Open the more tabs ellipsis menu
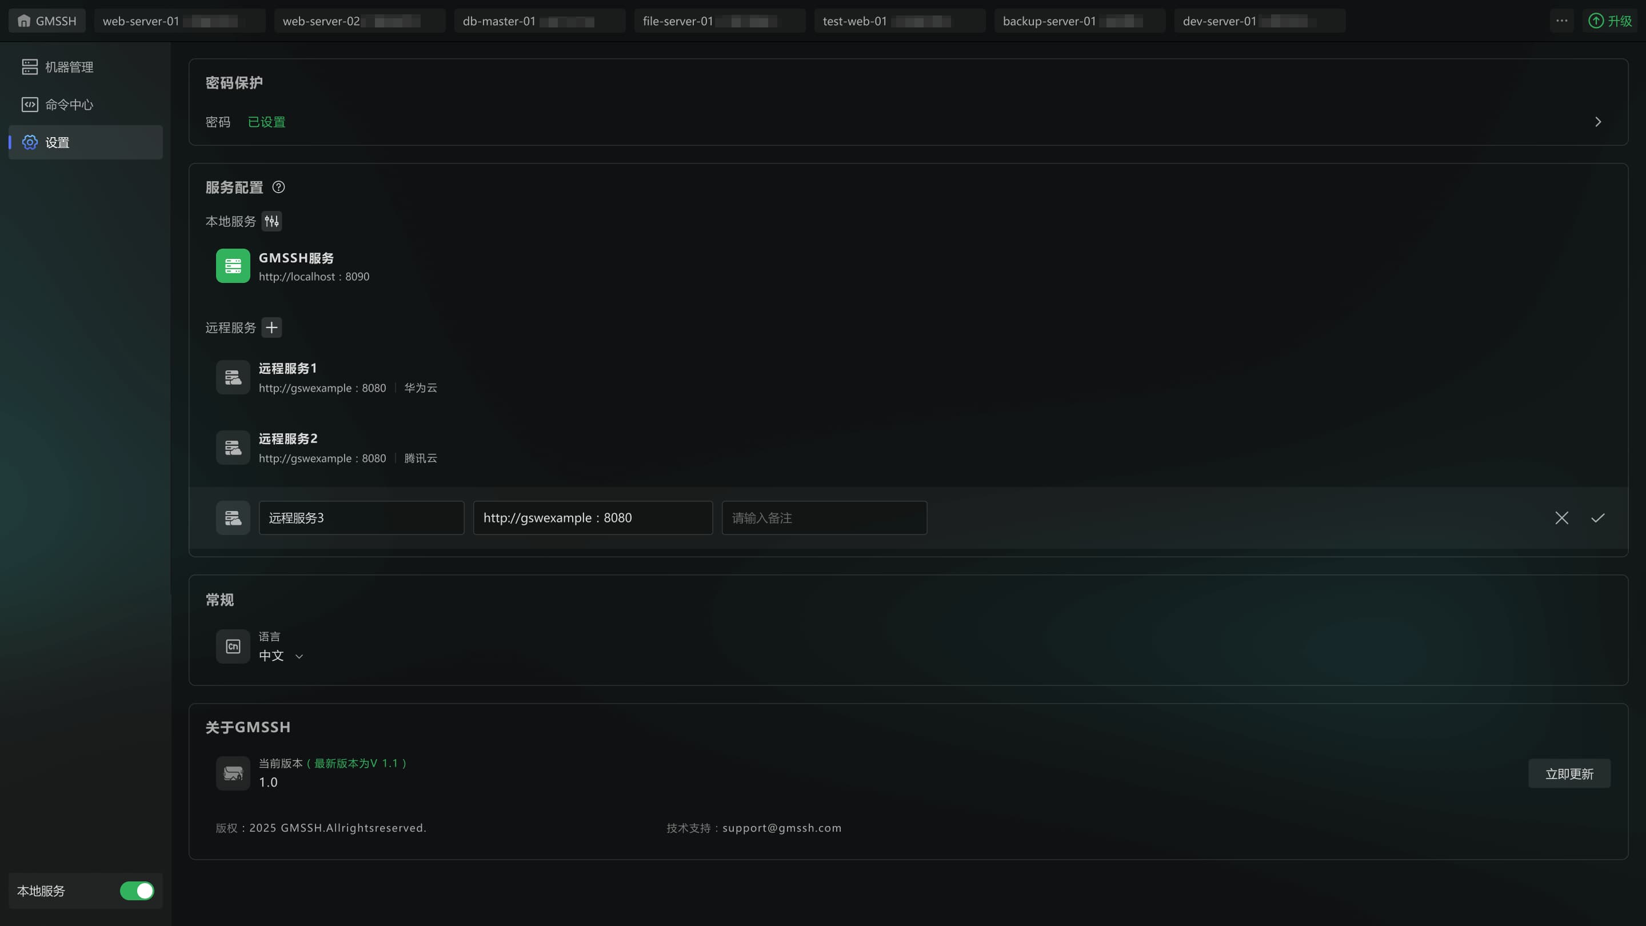 click(x=1561, y=21)
